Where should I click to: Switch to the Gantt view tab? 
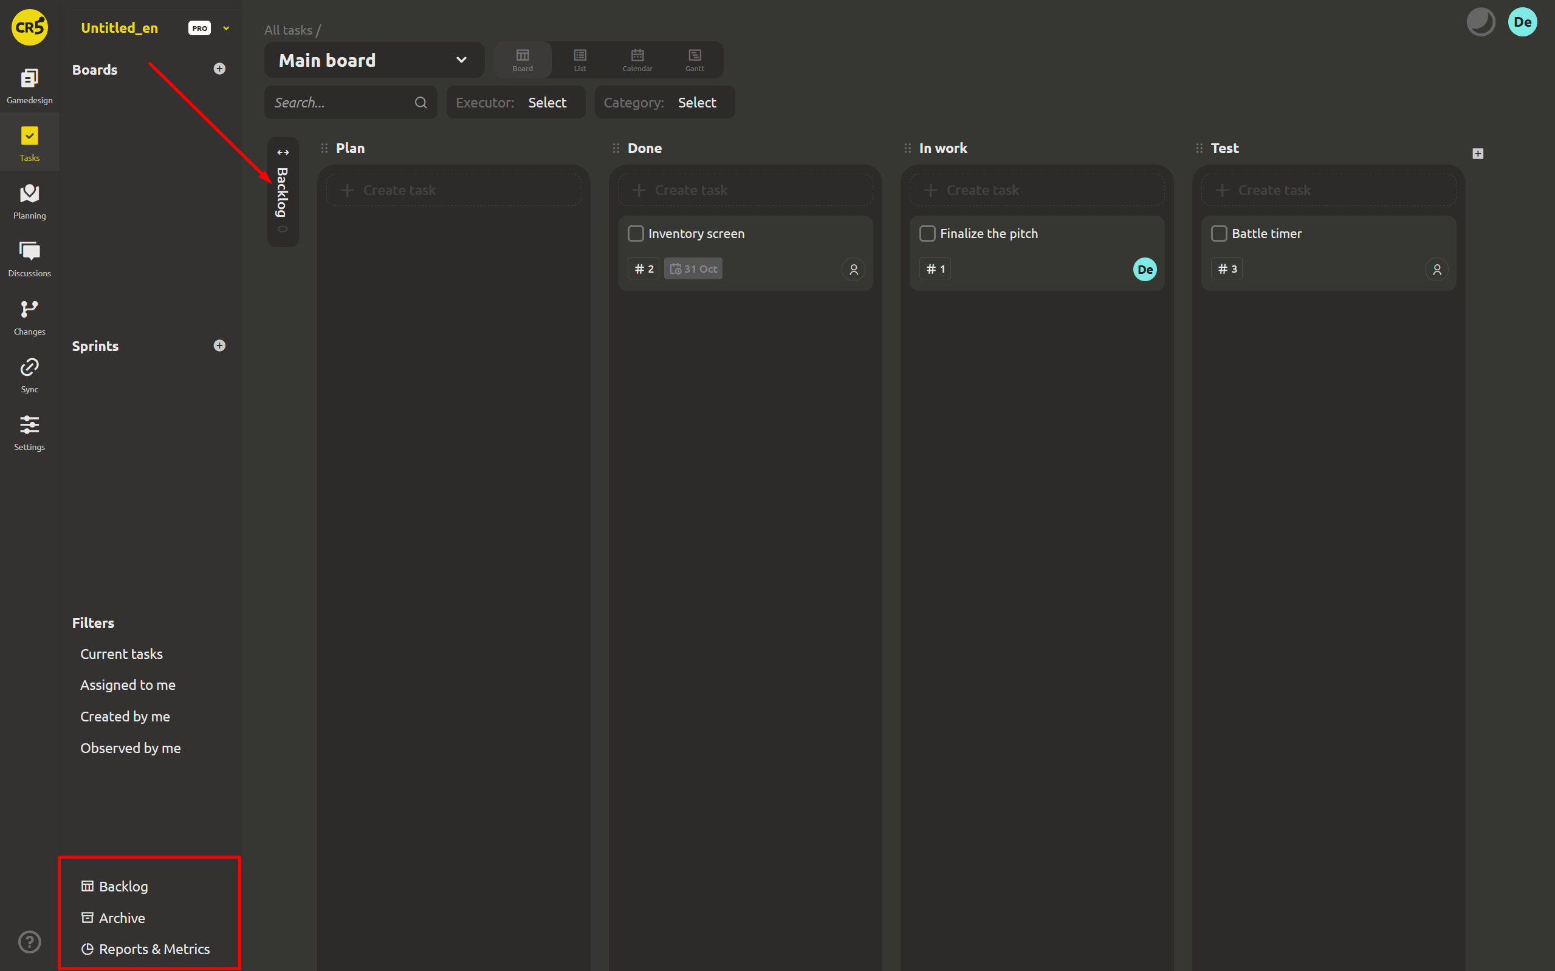click(695, 60)
